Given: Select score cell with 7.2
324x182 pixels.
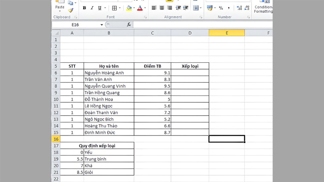Looking at the screenshot, I should pyautogui.click(x=153, y=112).
